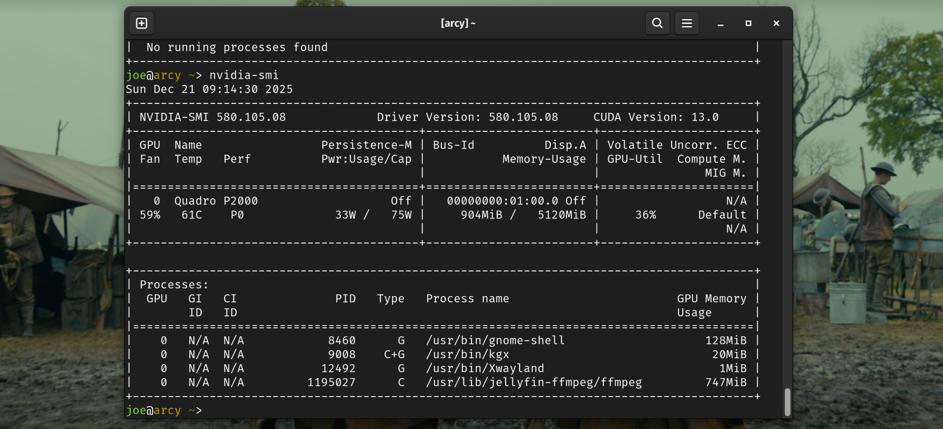Click PID 1195027 in process list
The height and width of the screenshot is (429, 943).
331,383
